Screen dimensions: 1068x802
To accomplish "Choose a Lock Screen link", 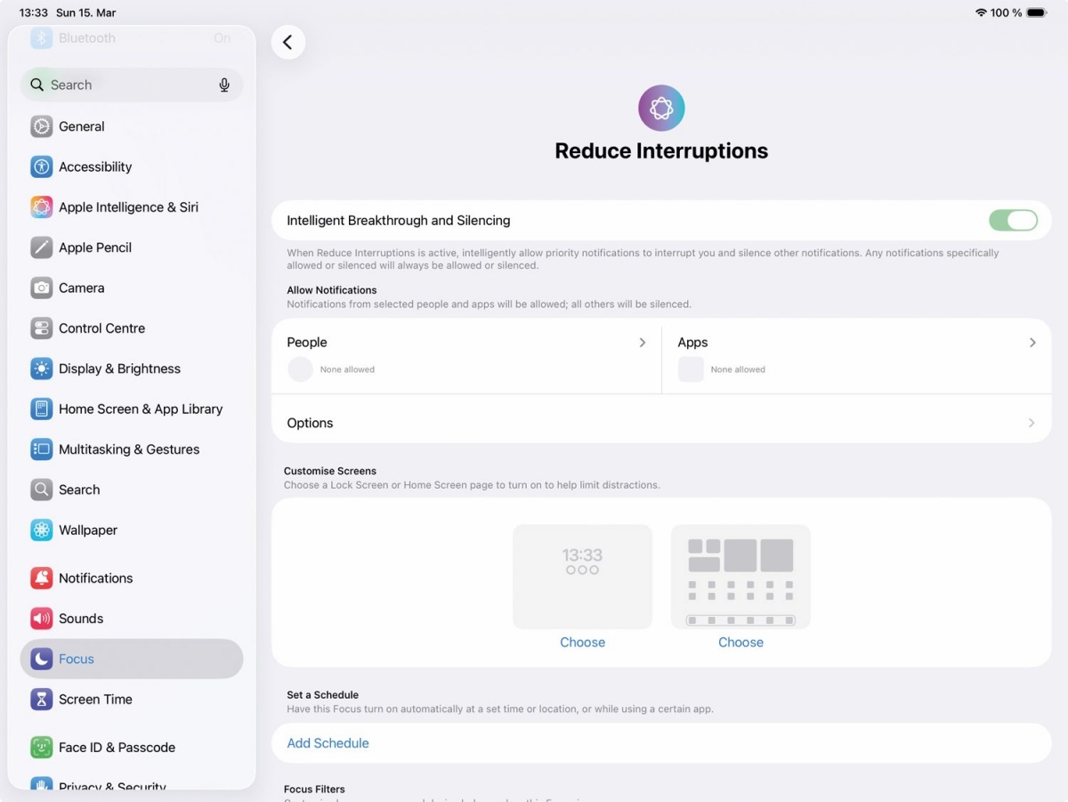I will click(x=582, y=642).
